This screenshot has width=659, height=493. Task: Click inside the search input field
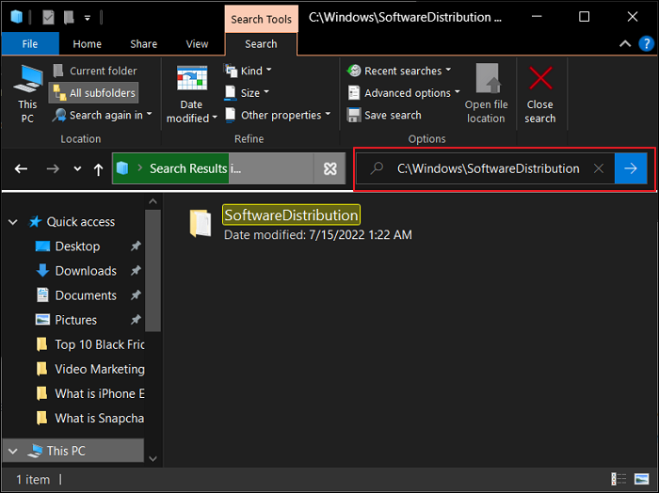coord(488,168)
